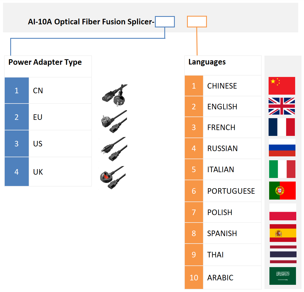Choose the ITALIAN language option
The width and height of the screenshot is (304, 292).
(x=221, y=169)
